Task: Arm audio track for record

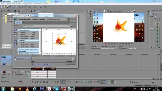Action: coord(13,72)
